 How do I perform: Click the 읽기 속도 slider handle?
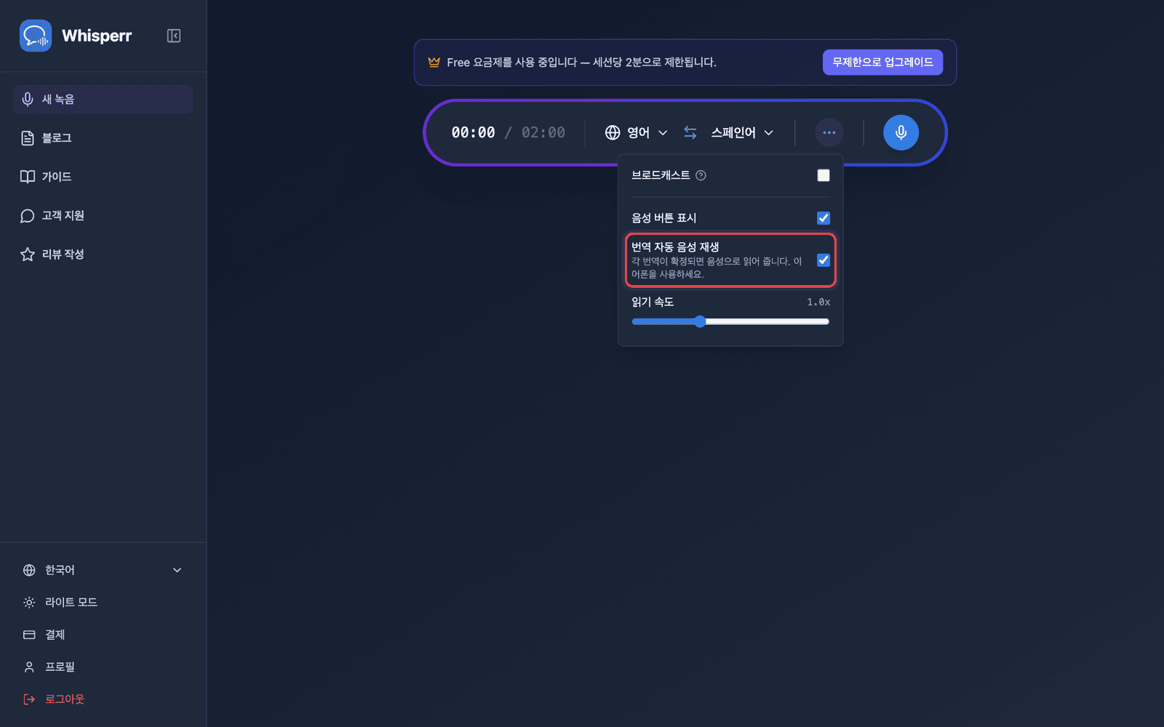click(700, 321)
